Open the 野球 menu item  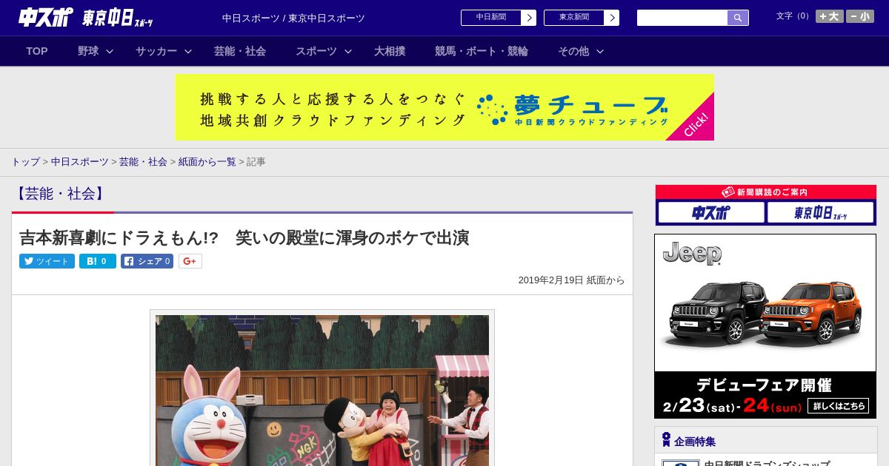click(x=88, y=51)
